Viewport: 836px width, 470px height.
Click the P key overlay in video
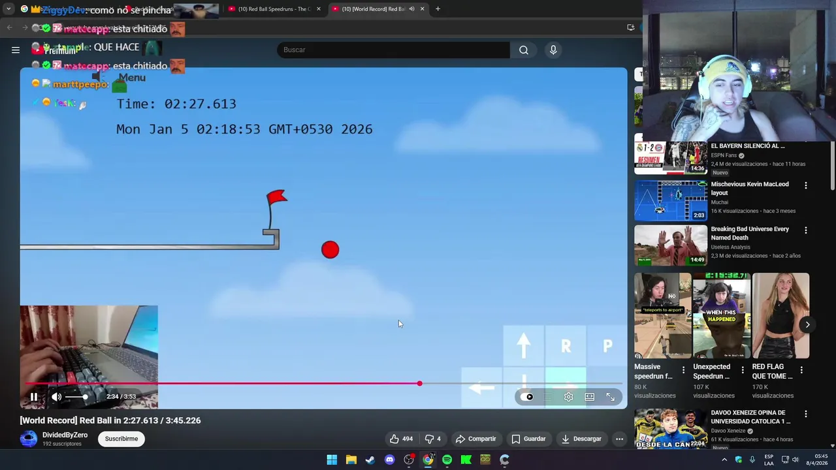pyautogui.click(x=607, y=346)
